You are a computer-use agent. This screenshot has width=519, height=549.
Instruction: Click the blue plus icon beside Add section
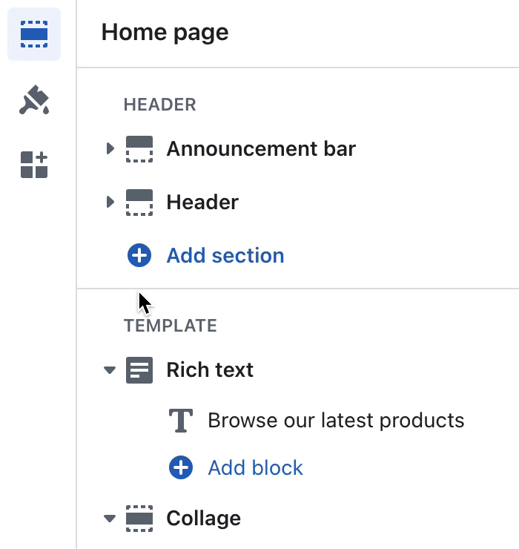[x=139, y=255]
